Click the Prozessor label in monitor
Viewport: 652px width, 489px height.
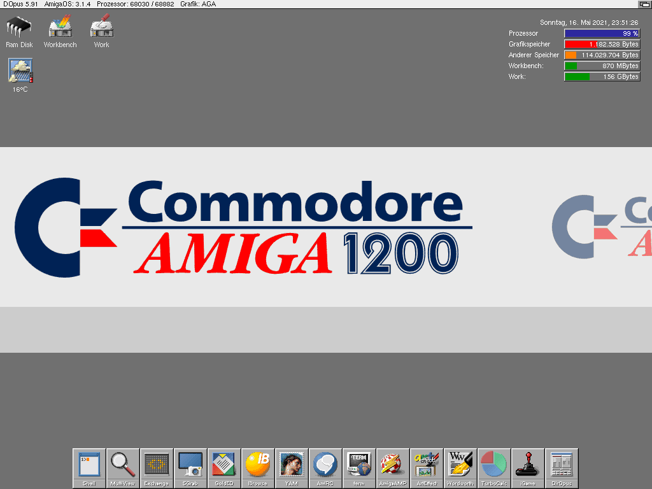pos(523,33)
